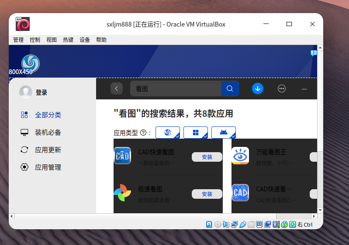The image size is (349, 245).
Task: Open the 极速看图 app title
Action: 150,189
